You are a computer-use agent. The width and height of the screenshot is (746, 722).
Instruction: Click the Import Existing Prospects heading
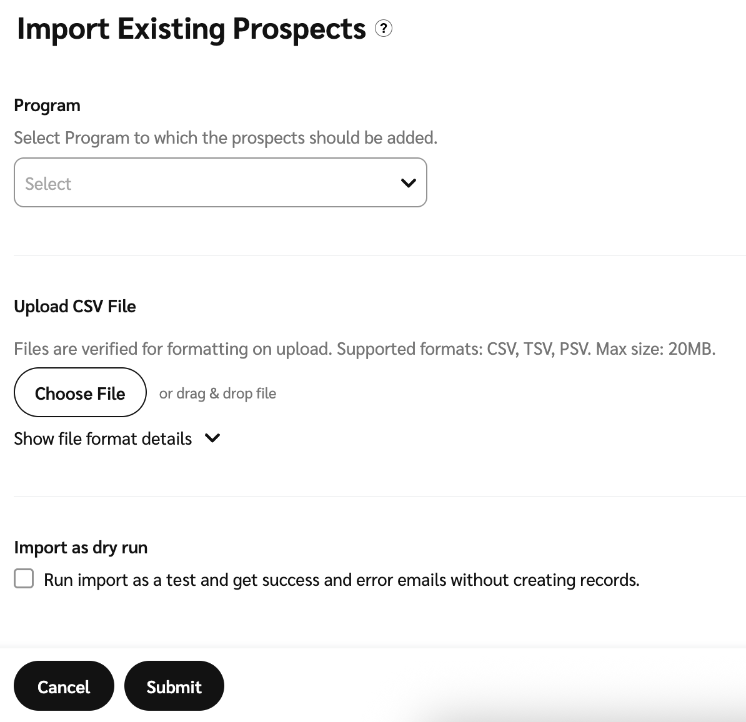[x=191, y=29]
